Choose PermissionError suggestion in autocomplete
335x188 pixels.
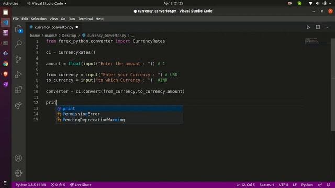(x=119, y=114)
